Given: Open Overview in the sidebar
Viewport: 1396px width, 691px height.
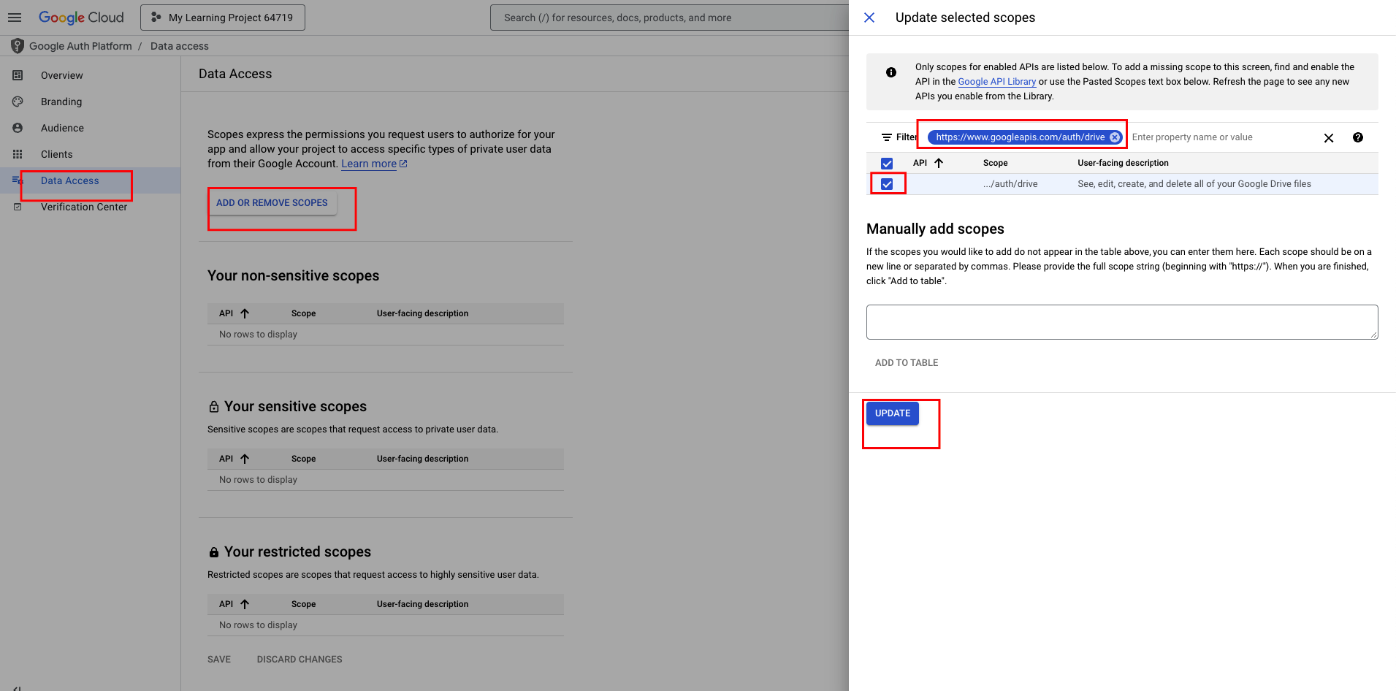Looking at the screenshot, I should click(62, 75).
